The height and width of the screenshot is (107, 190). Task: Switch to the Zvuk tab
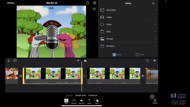coord(140,55)
